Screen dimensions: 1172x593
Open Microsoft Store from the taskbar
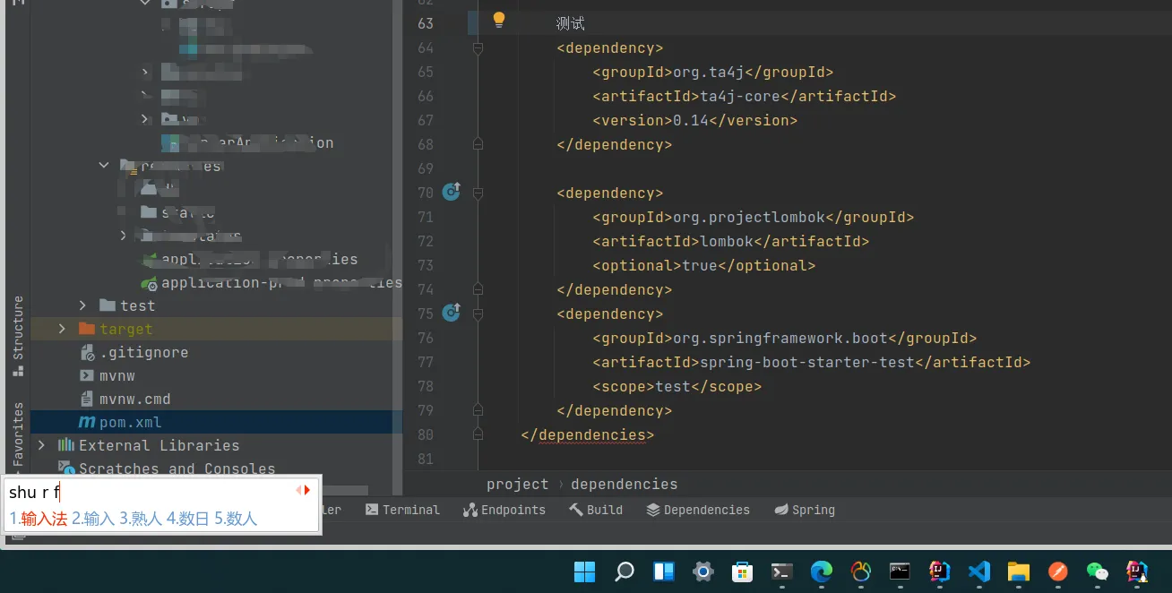tap(742, 572)
